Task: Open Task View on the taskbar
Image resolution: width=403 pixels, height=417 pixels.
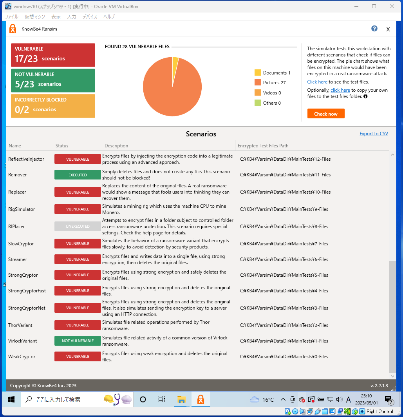Action: click(x=161, y=399)
